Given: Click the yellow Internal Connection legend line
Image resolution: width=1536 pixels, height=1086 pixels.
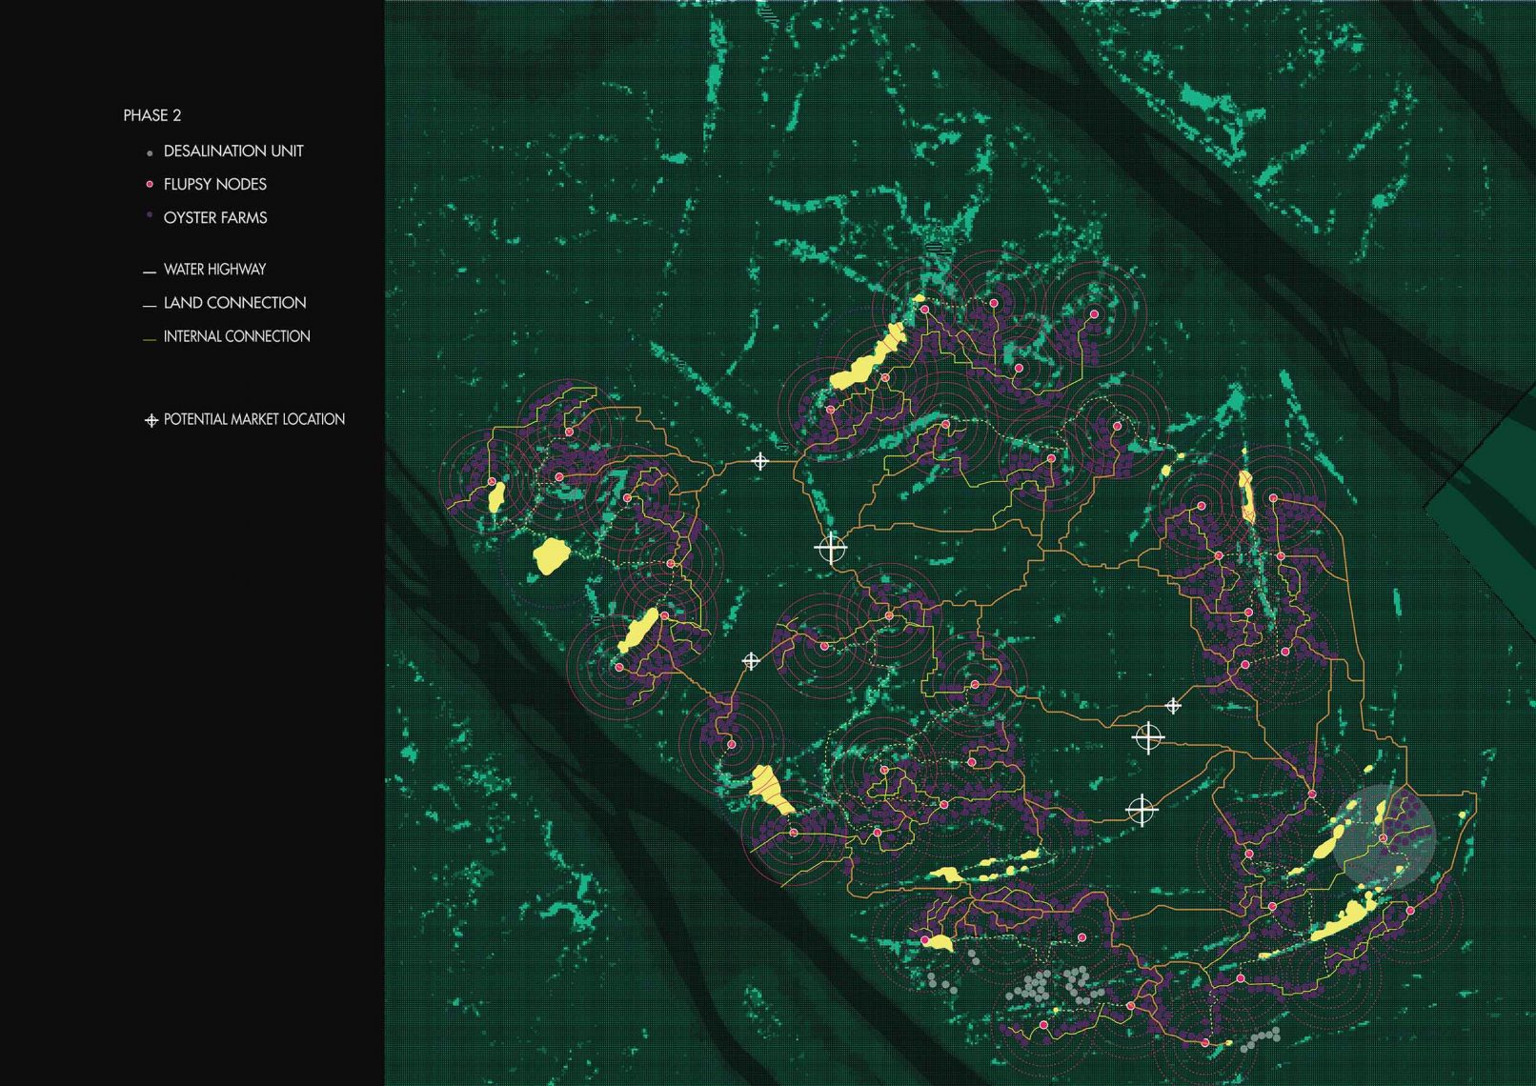Looking at the screenshot, I should pos(150,339).
